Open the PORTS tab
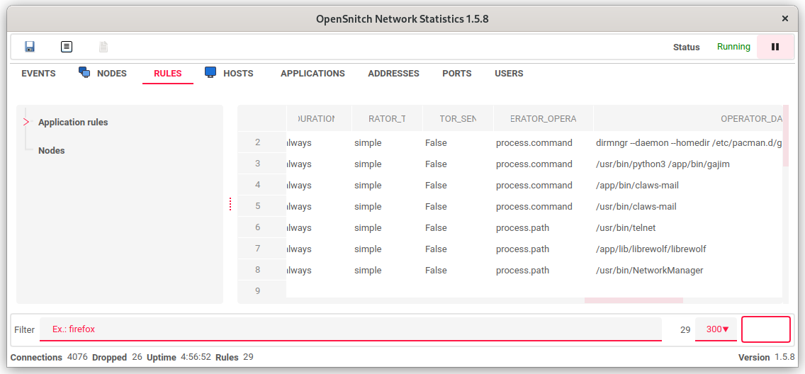Image resolution: width=805 pixels, height=374 pixels. [457, 74]
